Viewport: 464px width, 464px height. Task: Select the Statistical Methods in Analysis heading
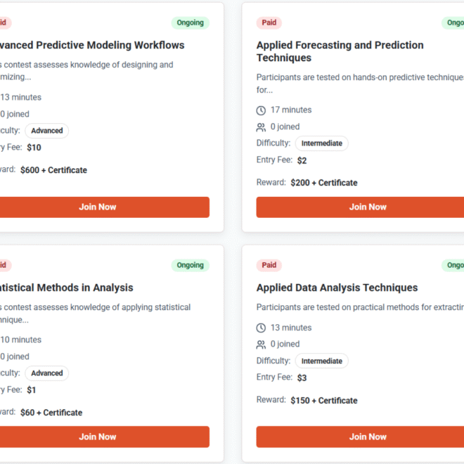[67, 288]
